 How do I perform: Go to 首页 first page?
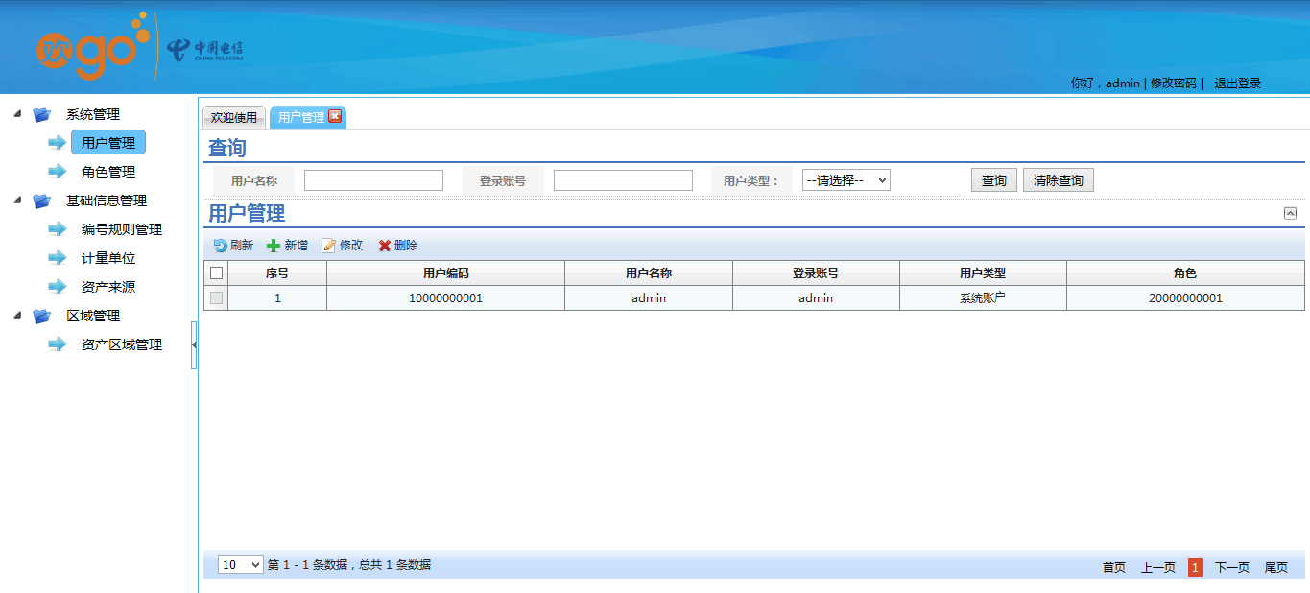point(1114,568)
